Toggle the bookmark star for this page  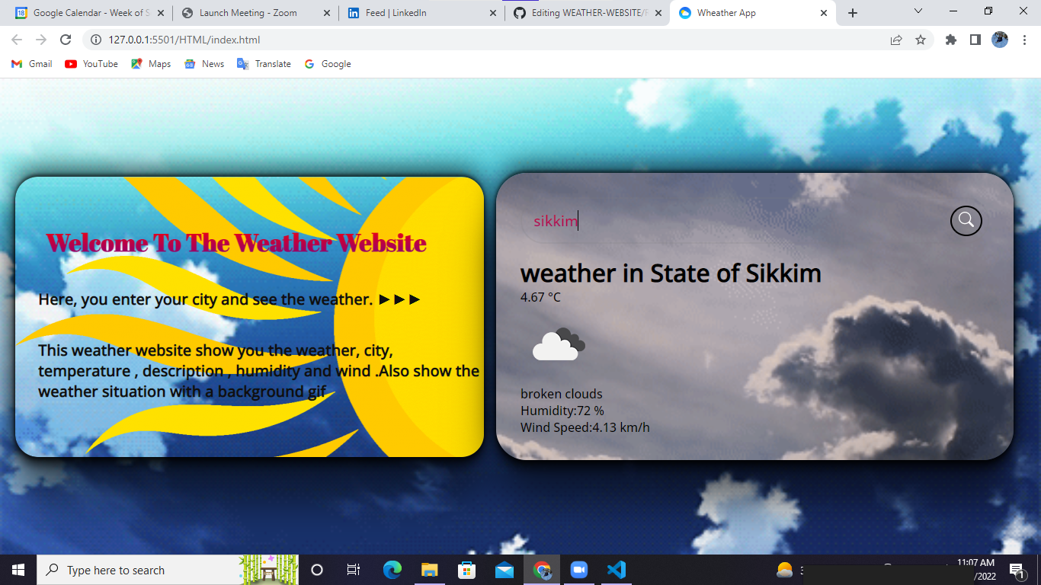pos(922,40)
